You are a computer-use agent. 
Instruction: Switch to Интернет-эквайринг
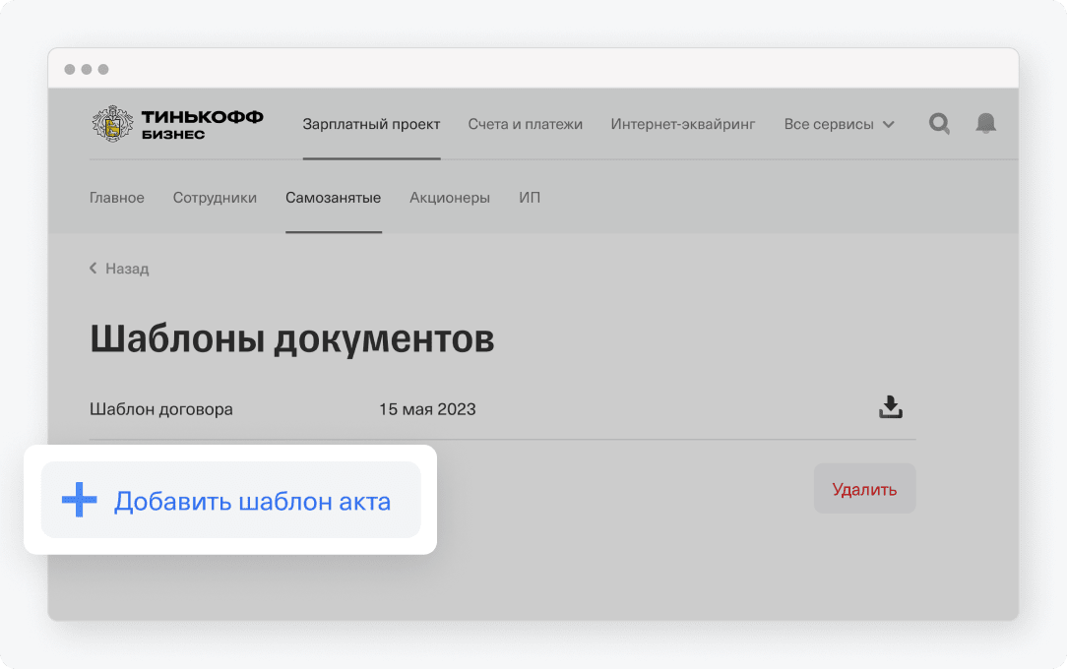click(x=683, y=124)
